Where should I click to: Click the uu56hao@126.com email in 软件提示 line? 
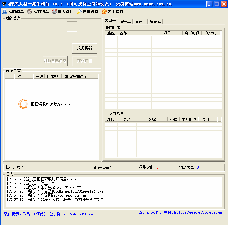tap(80, 214)
